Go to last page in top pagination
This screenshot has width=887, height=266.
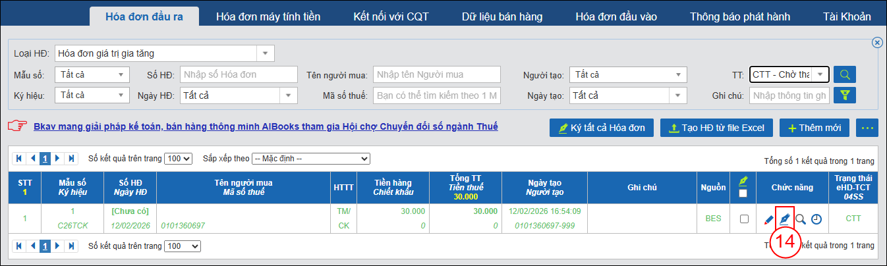pos(72,159)
